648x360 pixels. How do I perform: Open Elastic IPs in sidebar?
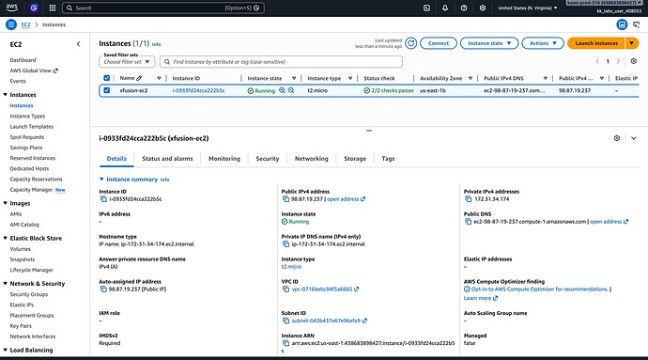pyautogui.click(x=22, y=305)
